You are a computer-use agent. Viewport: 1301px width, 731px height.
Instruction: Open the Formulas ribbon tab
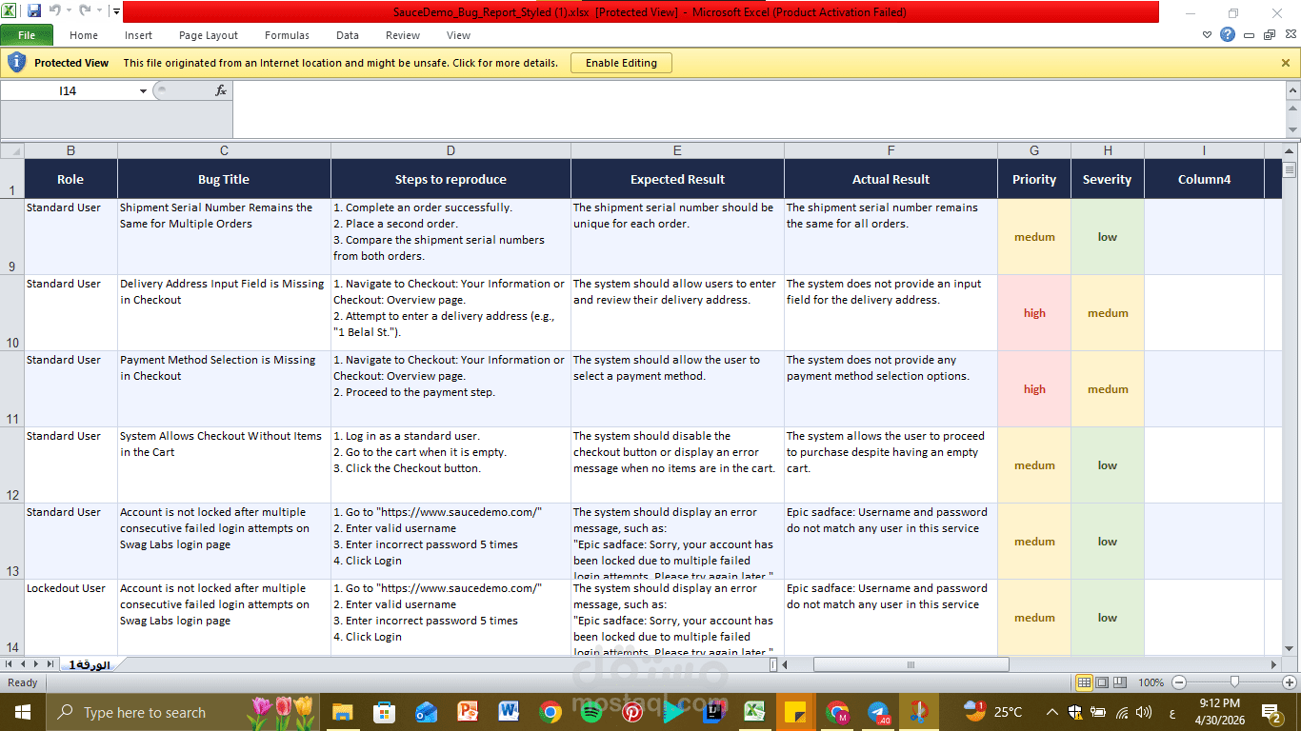[287, 35]
